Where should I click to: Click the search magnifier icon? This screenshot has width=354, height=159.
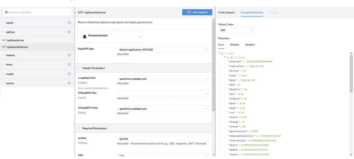(6, 12)
